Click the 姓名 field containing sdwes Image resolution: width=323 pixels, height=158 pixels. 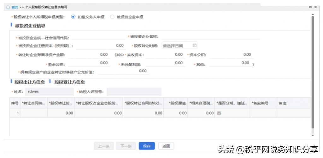[50, 92]
